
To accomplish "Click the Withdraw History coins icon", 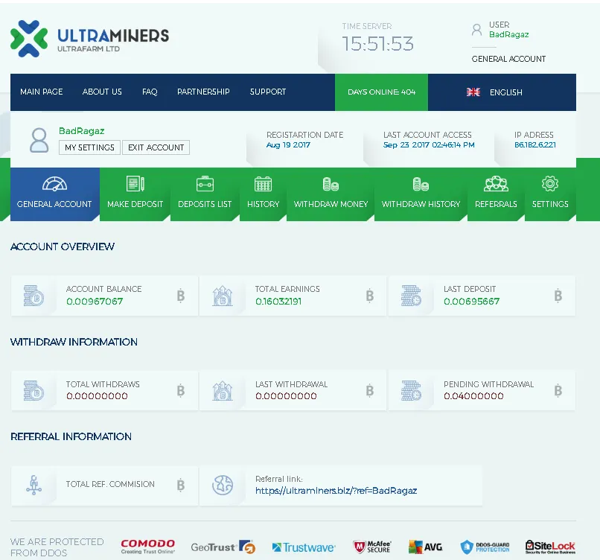I will pos(421,184).
